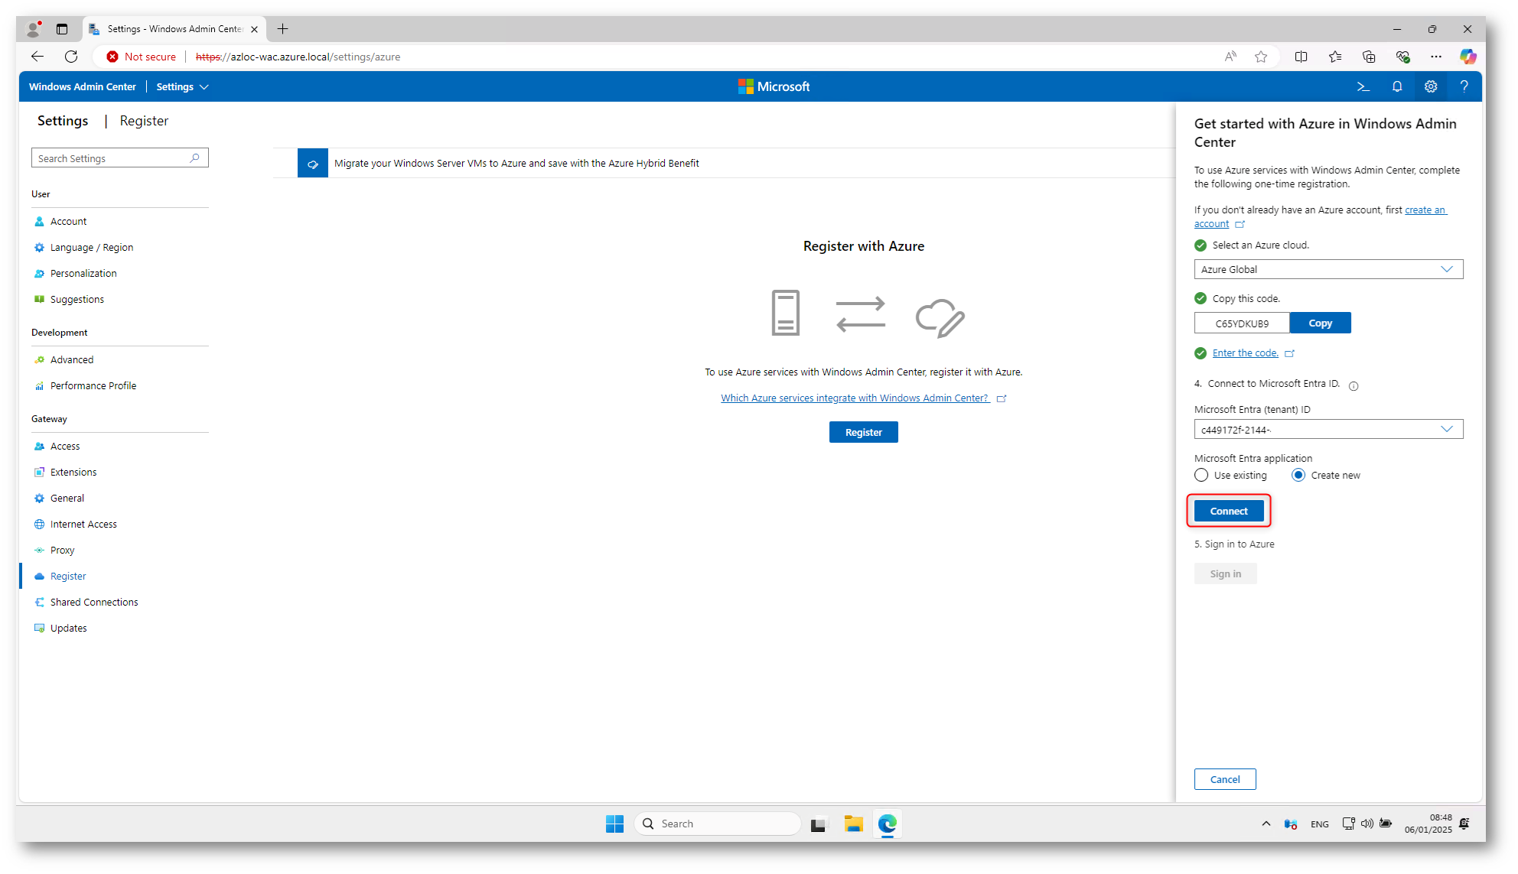Click the blue Register button
Screen dimensions: 1518x874
[x=863, y=433]
